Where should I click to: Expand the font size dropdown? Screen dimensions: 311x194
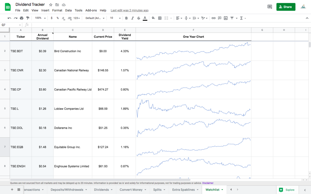click(115, 18)
